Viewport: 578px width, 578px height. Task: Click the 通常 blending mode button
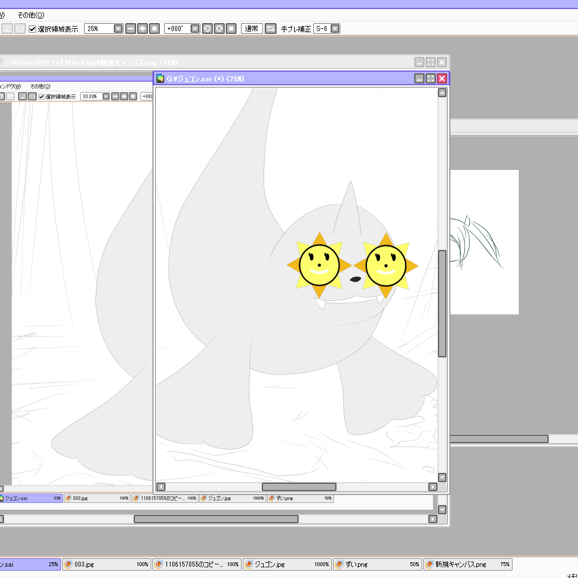(252, 29)
